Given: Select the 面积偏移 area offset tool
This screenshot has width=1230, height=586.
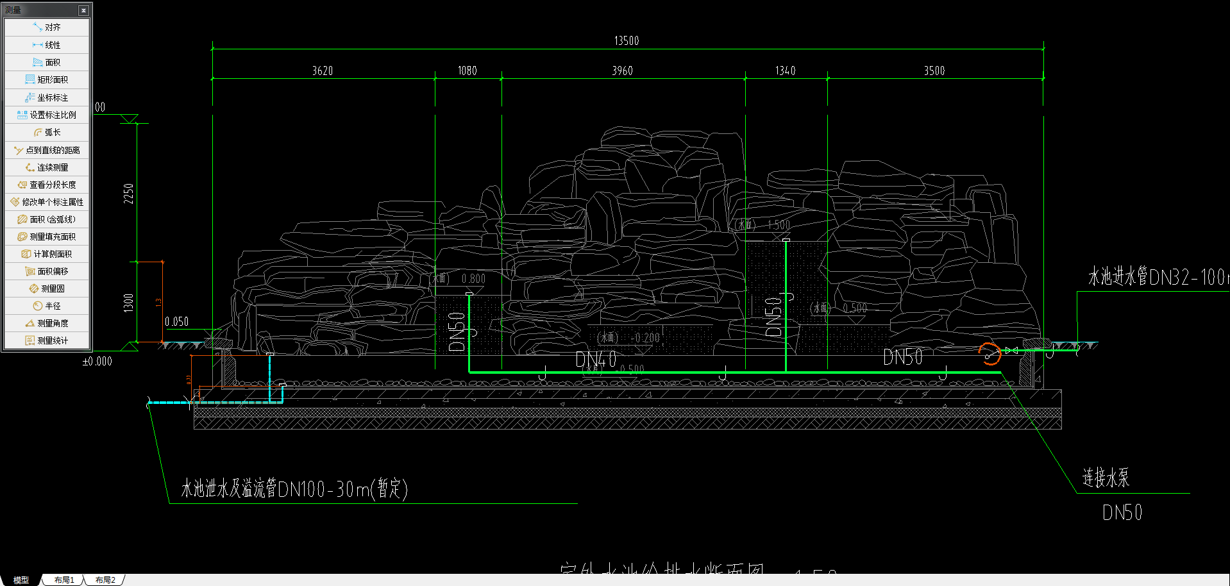Looking at the screenshot, I should point(47,271).
